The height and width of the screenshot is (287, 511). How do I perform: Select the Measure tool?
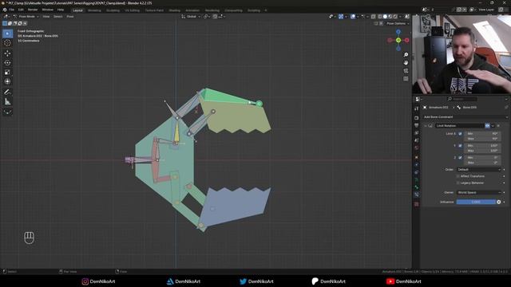7,102
